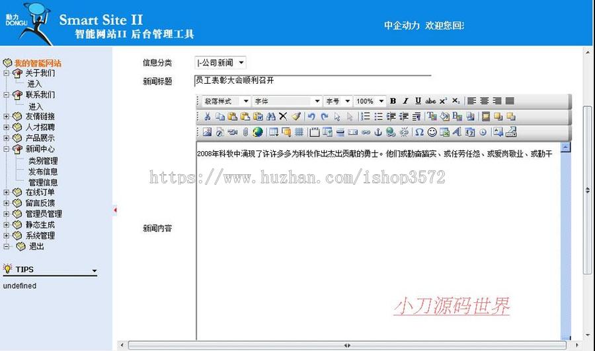Open the 段落样式 paragraph style dropdown
Image resolution: width=595 pixels, height=351 pixels.
(x=226, y=101)
